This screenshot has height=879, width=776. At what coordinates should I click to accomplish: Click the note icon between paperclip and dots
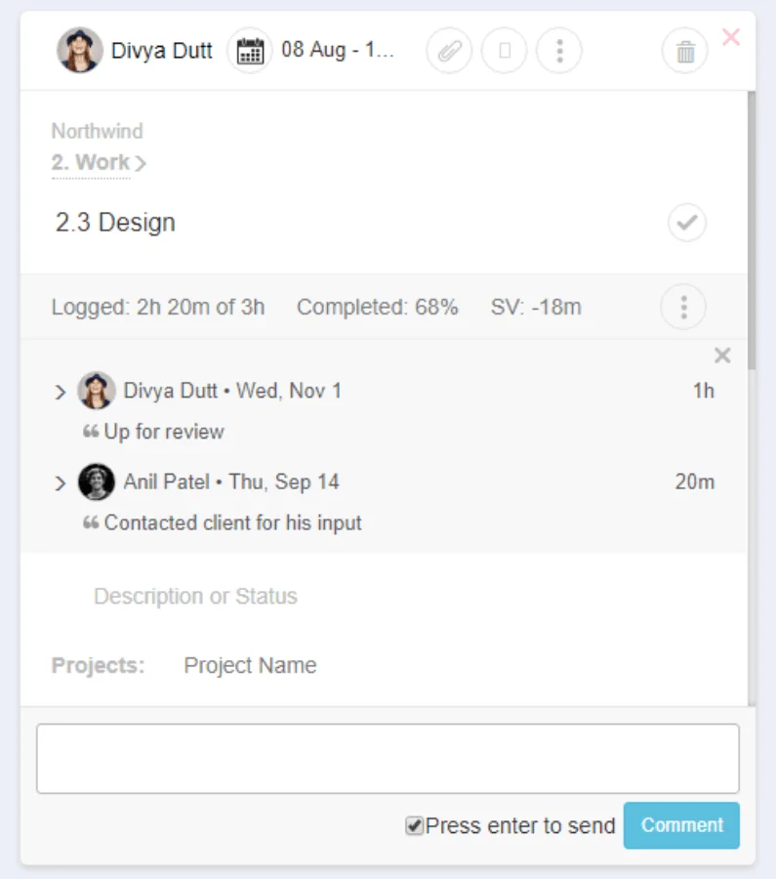click(x=504, y=50)
